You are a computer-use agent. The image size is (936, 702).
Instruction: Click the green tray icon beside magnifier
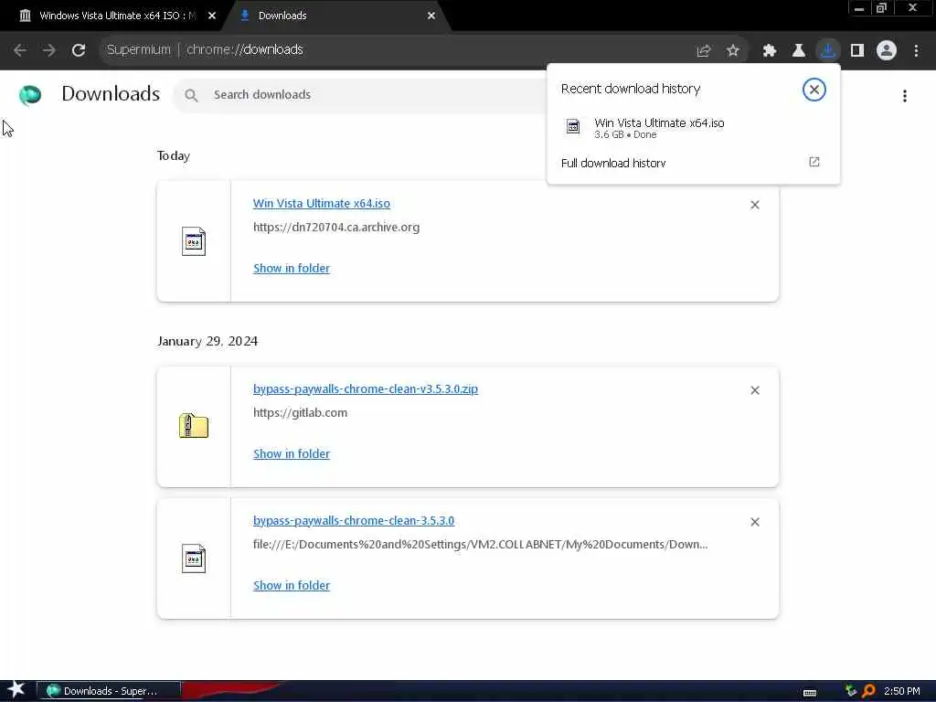click(851, 691)
